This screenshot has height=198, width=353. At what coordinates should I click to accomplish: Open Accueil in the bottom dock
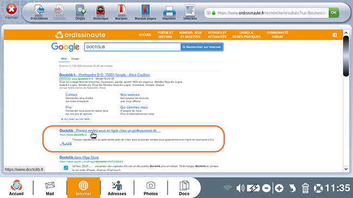tap(16, 188)
